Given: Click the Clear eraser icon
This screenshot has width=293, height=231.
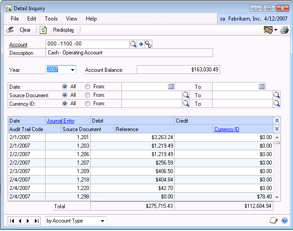Looking at the screenshot, I should (x=10, y=30).
